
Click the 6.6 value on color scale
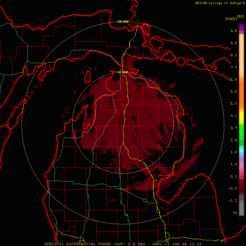[234, 79]
